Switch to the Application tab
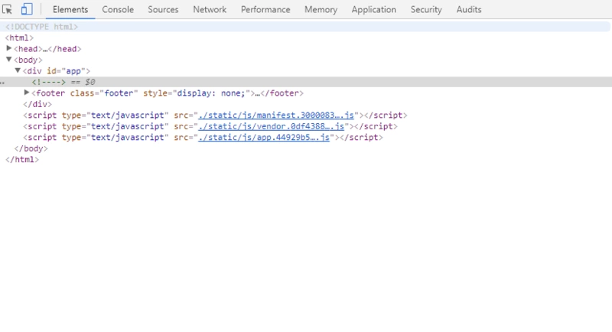Viewport: 612px width, 332px height. coord(375,10)
